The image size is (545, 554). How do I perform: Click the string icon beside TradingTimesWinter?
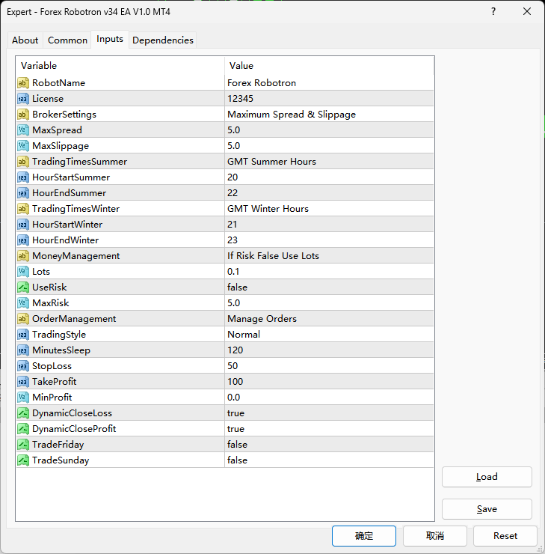(x=23, y=209)
